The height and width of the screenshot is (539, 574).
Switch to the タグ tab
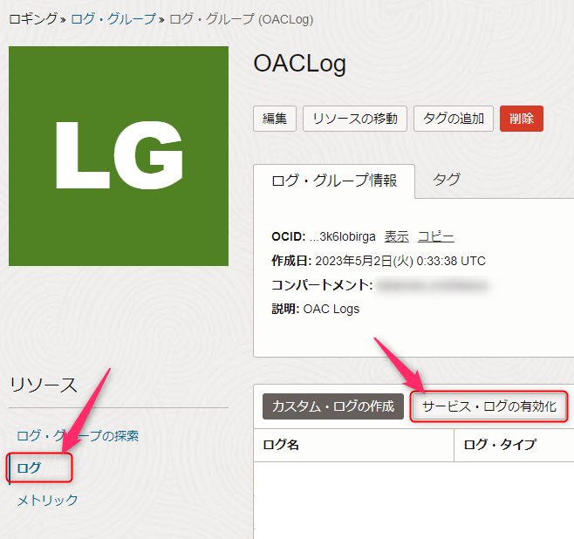tap(447, 180)
